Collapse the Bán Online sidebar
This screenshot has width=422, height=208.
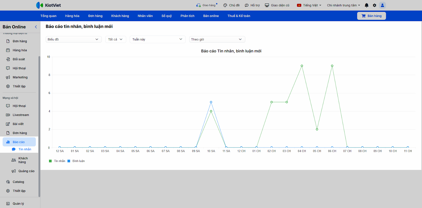36,27
